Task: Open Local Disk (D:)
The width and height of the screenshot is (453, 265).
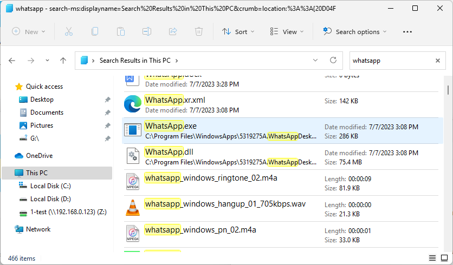Action: coord(50,199)
